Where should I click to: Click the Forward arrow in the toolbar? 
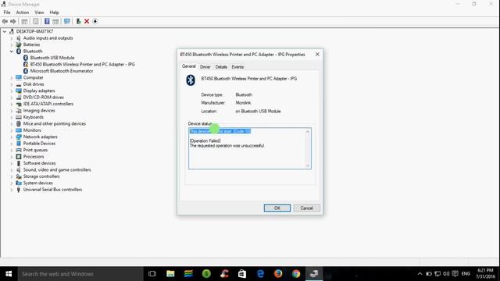[13, 21]
